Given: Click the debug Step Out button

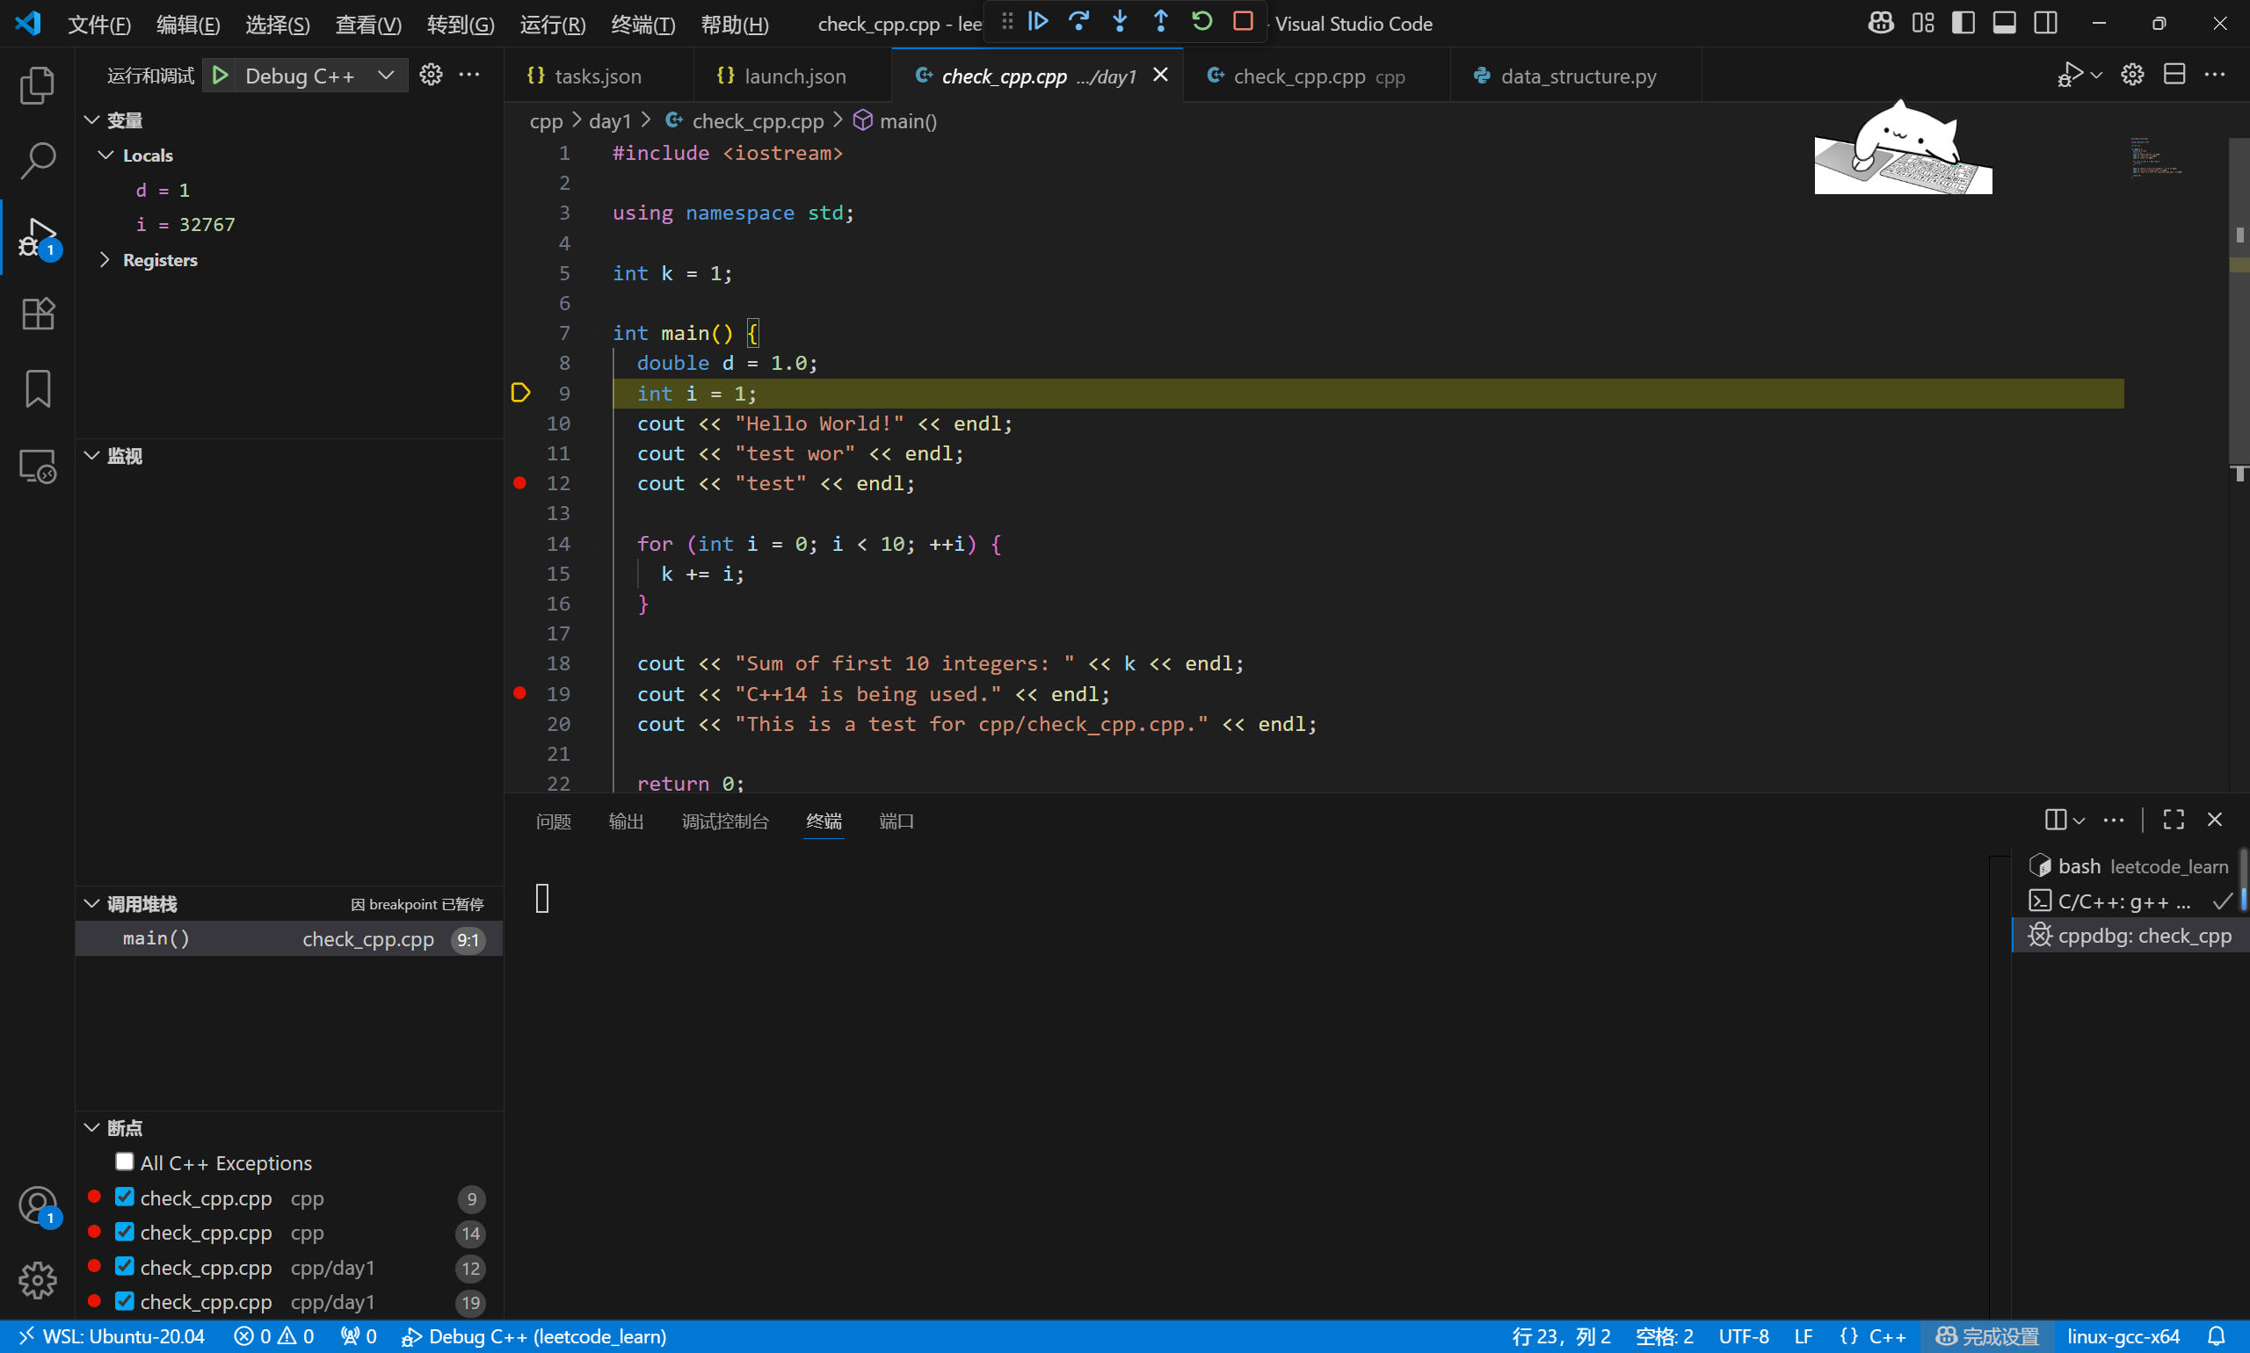Looking at the screenshot, I should (x=1160, y=21).
